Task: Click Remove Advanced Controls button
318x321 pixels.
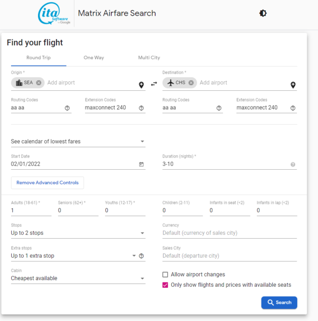Action: click(x=47, y=183)
